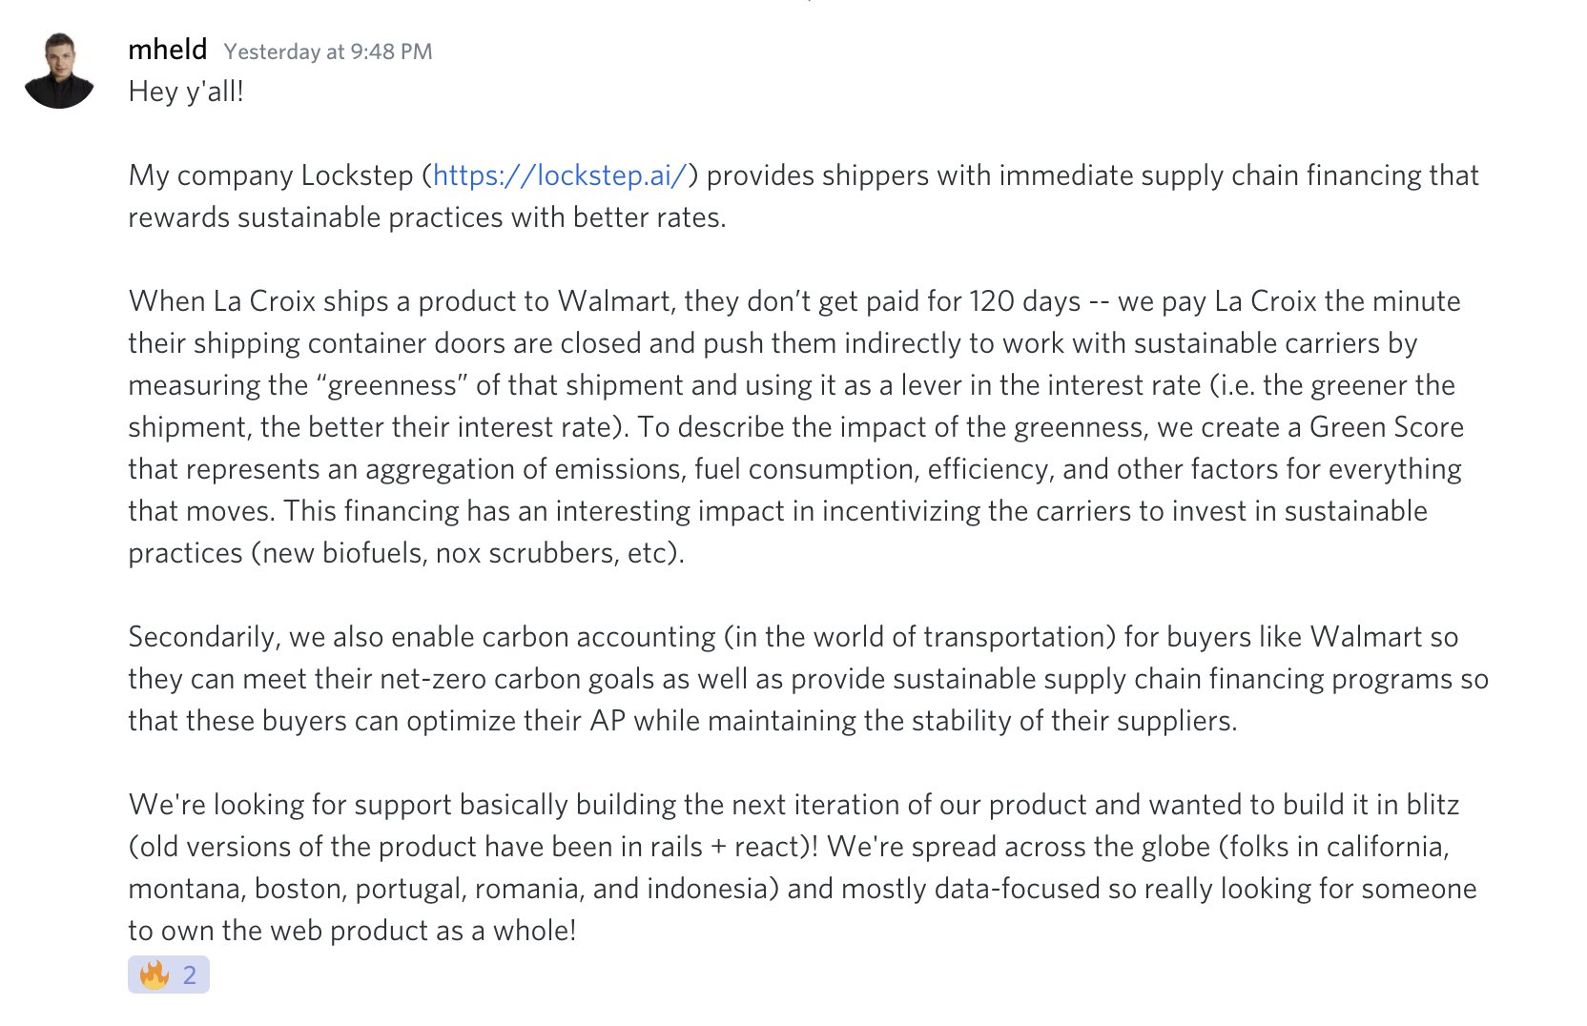Screen dimensions: 1587x1026
Task: Click the timestamp Yesterday at 9:48 PM
Action: [x=328, y=51]
